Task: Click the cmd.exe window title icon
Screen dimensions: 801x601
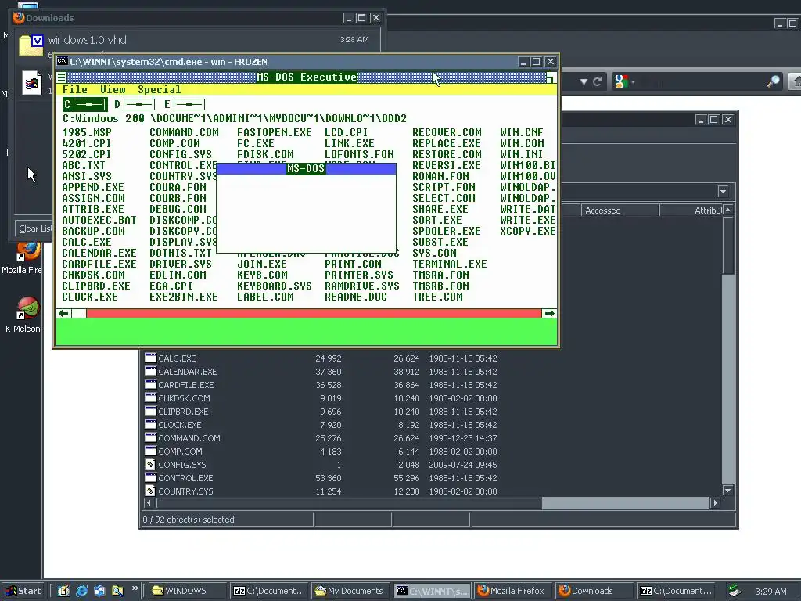Action: (x=63, y=61)
